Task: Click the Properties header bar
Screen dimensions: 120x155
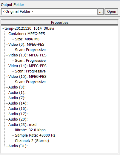Action: [60, 22]
